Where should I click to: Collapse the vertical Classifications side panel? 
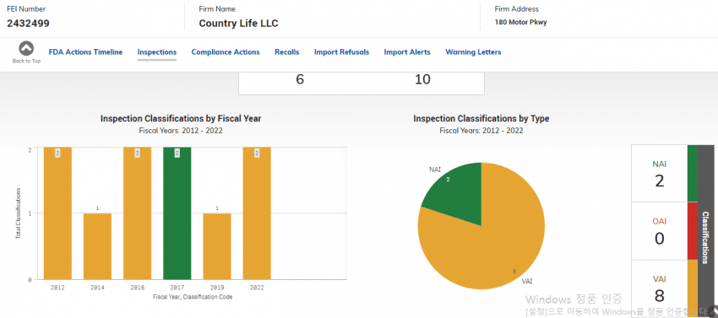(705, 231)
